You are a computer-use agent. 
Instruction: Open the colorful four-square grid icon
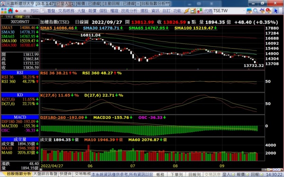pyautogui.click(x=4, y=11)
